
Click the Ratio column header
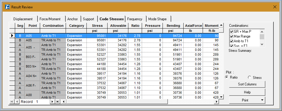click(135, 26)
